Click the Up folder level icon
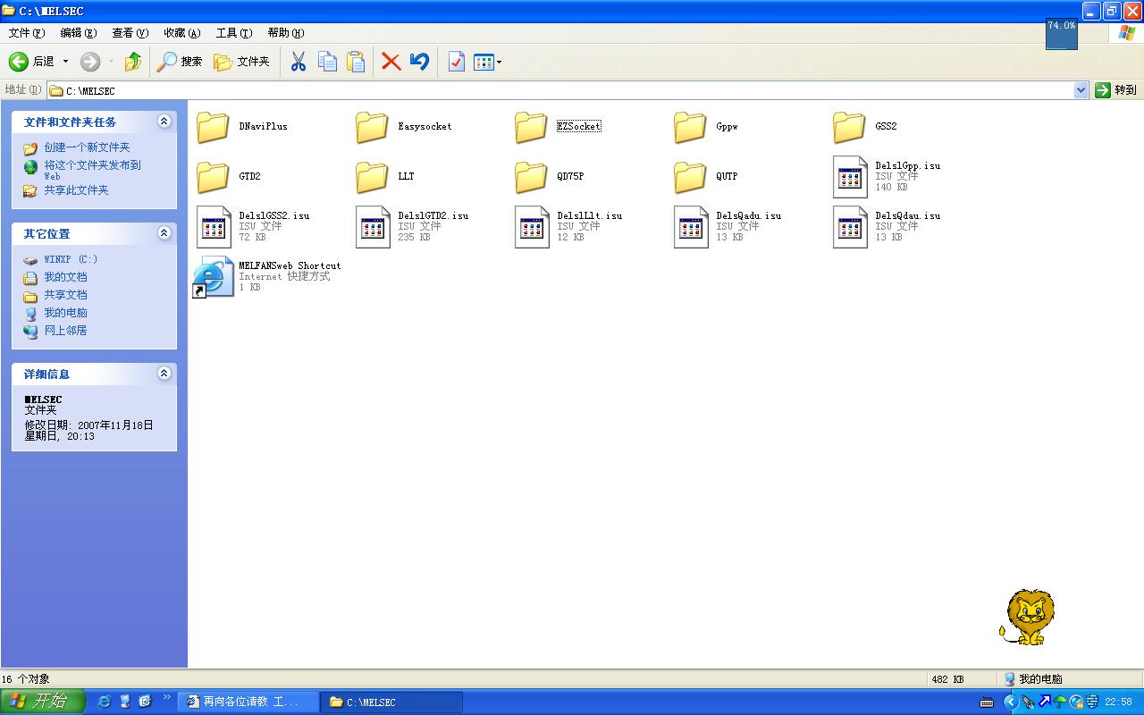1144x715 pixels. tap(133, 62)
